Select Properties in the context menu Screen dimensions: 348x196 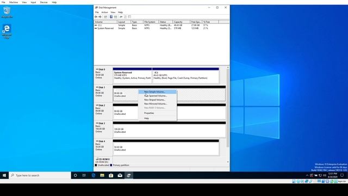[158, 113]
